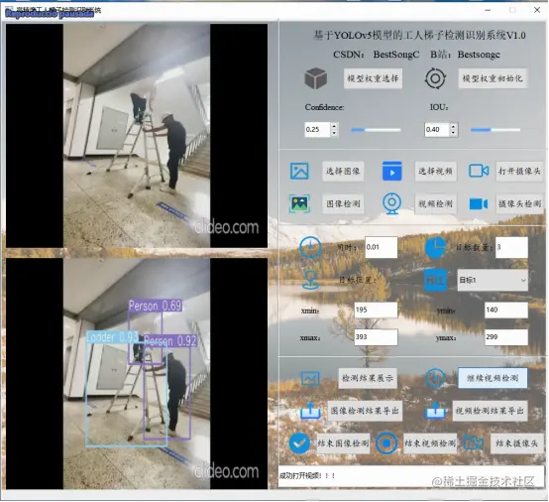Image resolution: width=549 pixels, height=502 pixels.
Task: Click the solid blue camera icon beside 摄像头检测
Action: 479,203
